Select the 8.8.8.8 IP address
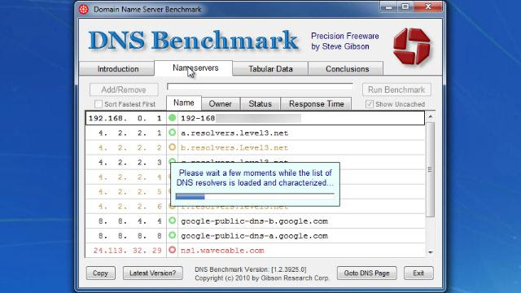 [x=130, y=235]
